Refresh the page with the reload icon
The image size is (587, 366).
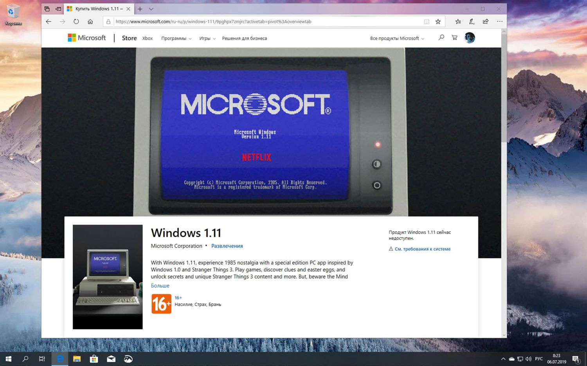coord(76,21)
